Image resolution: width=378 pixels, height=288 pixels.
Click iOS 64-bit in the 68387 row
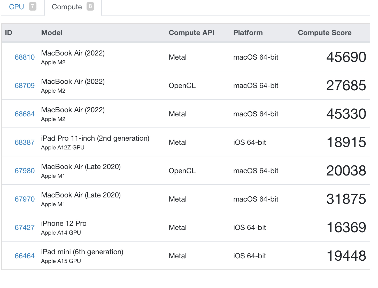click(250, 142)
